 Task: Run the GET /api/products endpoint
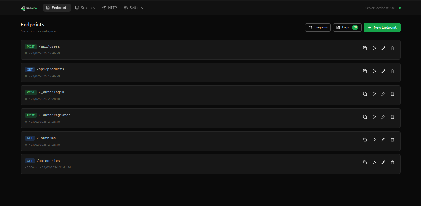pyautogui.click(x=374, y=71)
